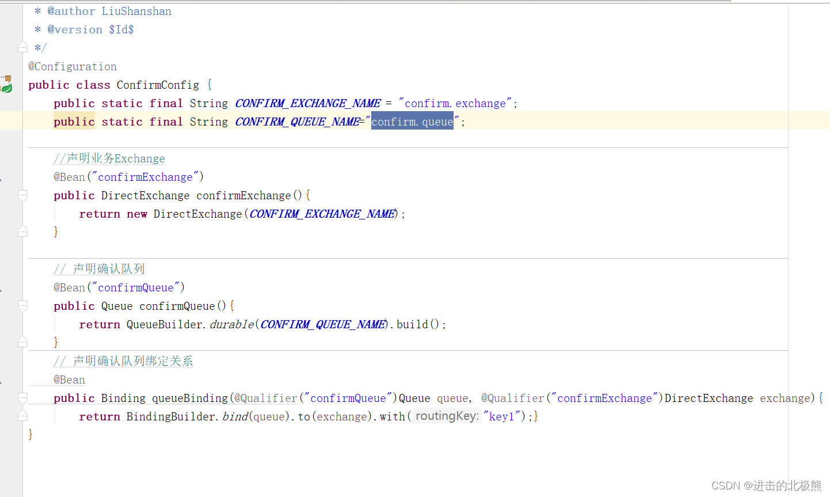Click fold end marker at confirmQueue closing brace
The image size is (830, 497).
coord(22,342)
